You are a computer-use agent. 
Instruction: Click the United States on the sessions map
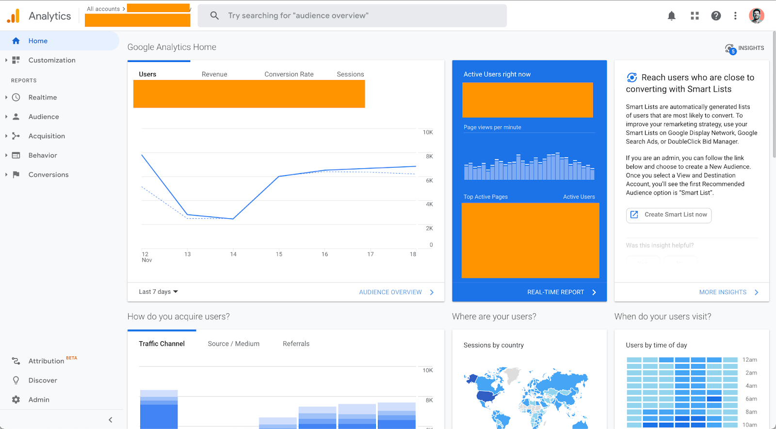click(x=486, y=396)
